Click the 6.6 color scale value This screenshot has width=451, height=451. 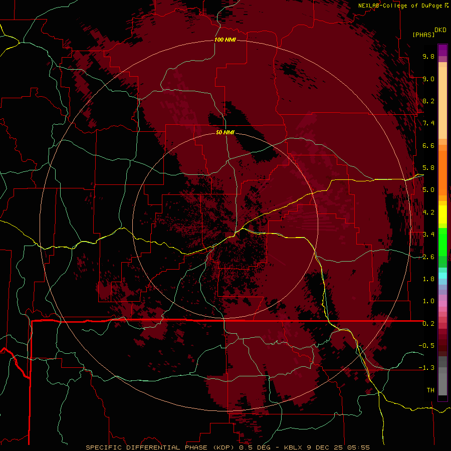[428, 145]
